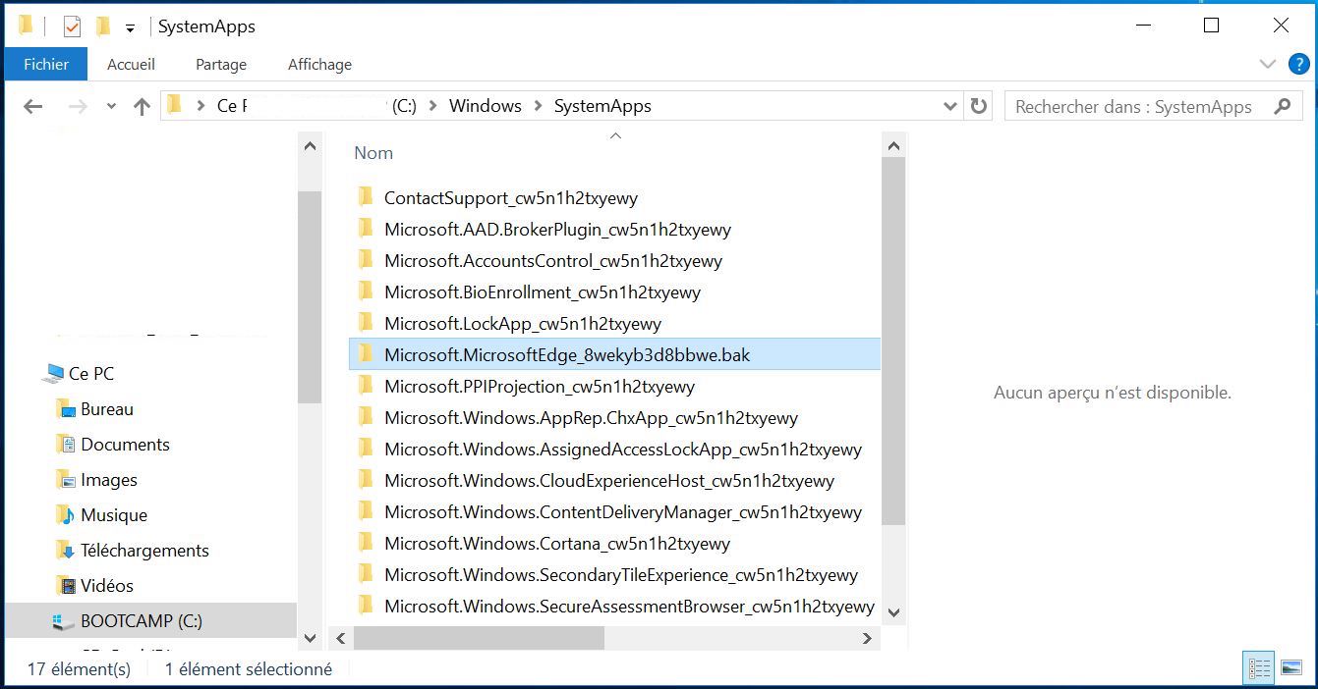Open Windows from the address bar breadcrumb
Screen dimensions: 1318x689
[485, 105]
